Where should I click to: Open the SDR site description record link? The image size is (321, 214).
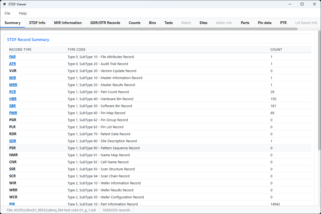coord(12,141)
